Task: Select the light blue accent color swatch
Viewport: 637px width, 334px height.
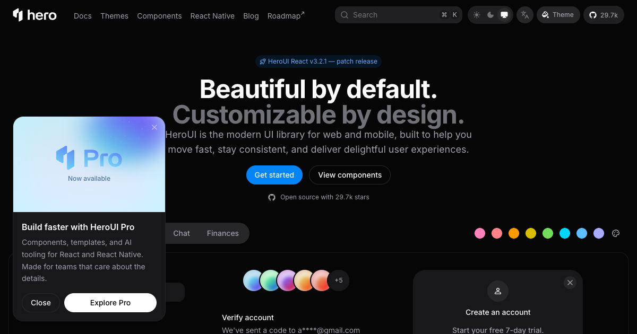Action: tap(582, 233)
